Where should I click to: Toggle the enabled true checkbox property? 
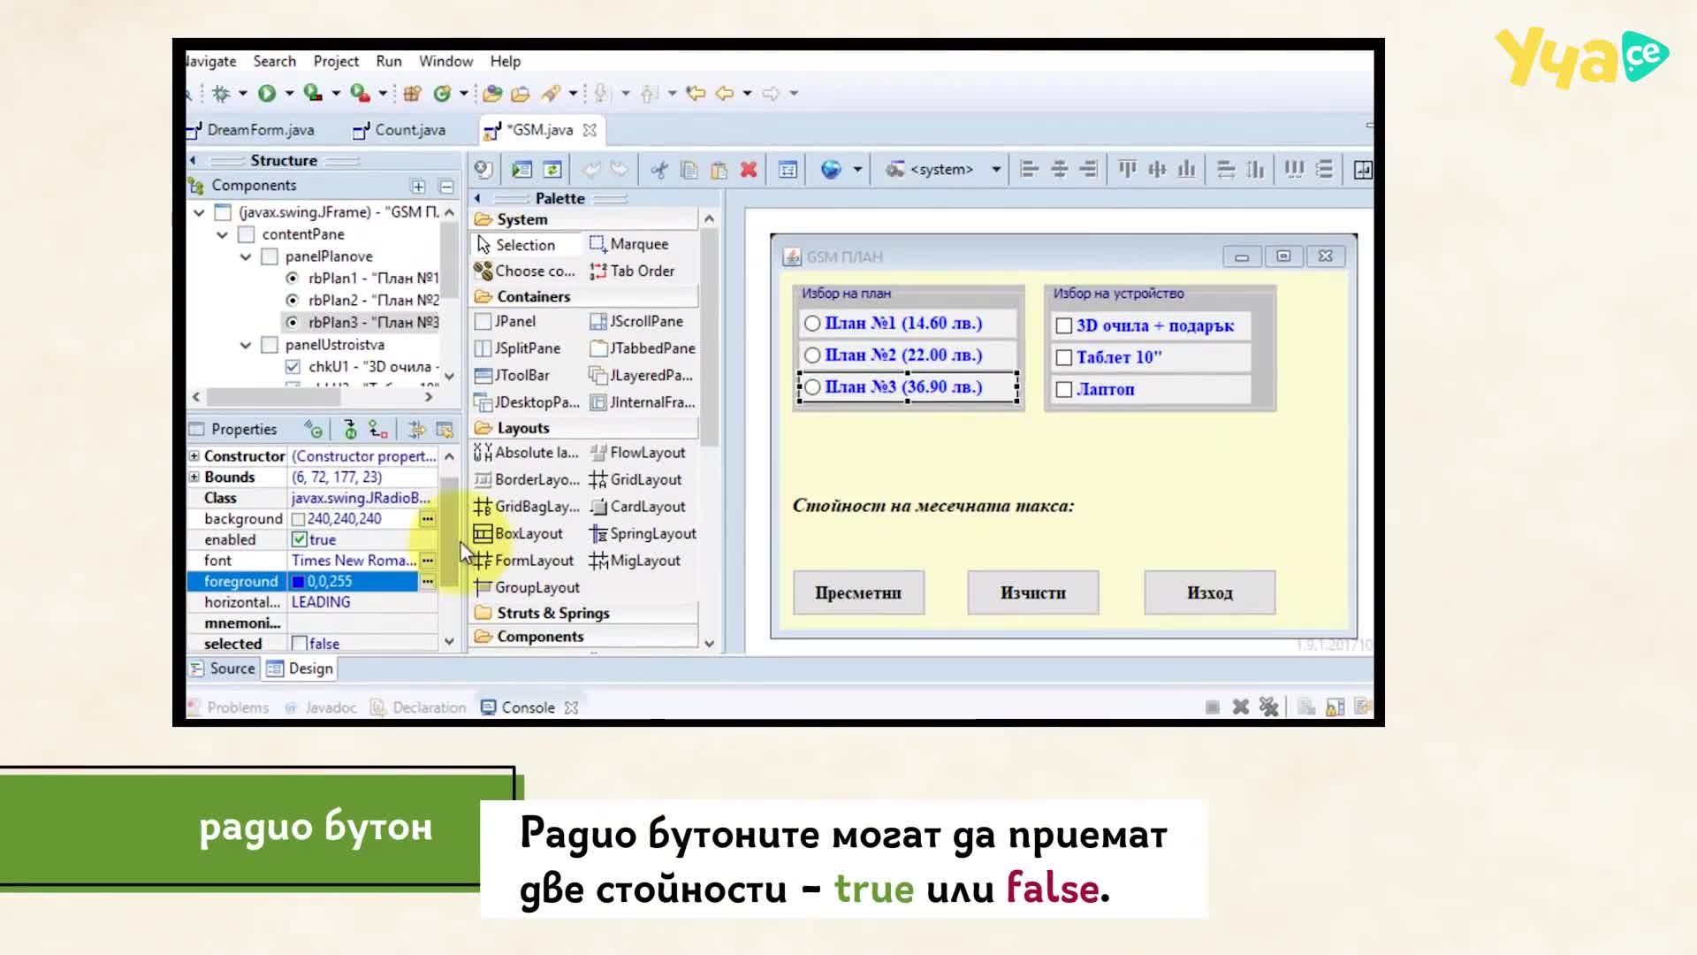click(299, 539)
